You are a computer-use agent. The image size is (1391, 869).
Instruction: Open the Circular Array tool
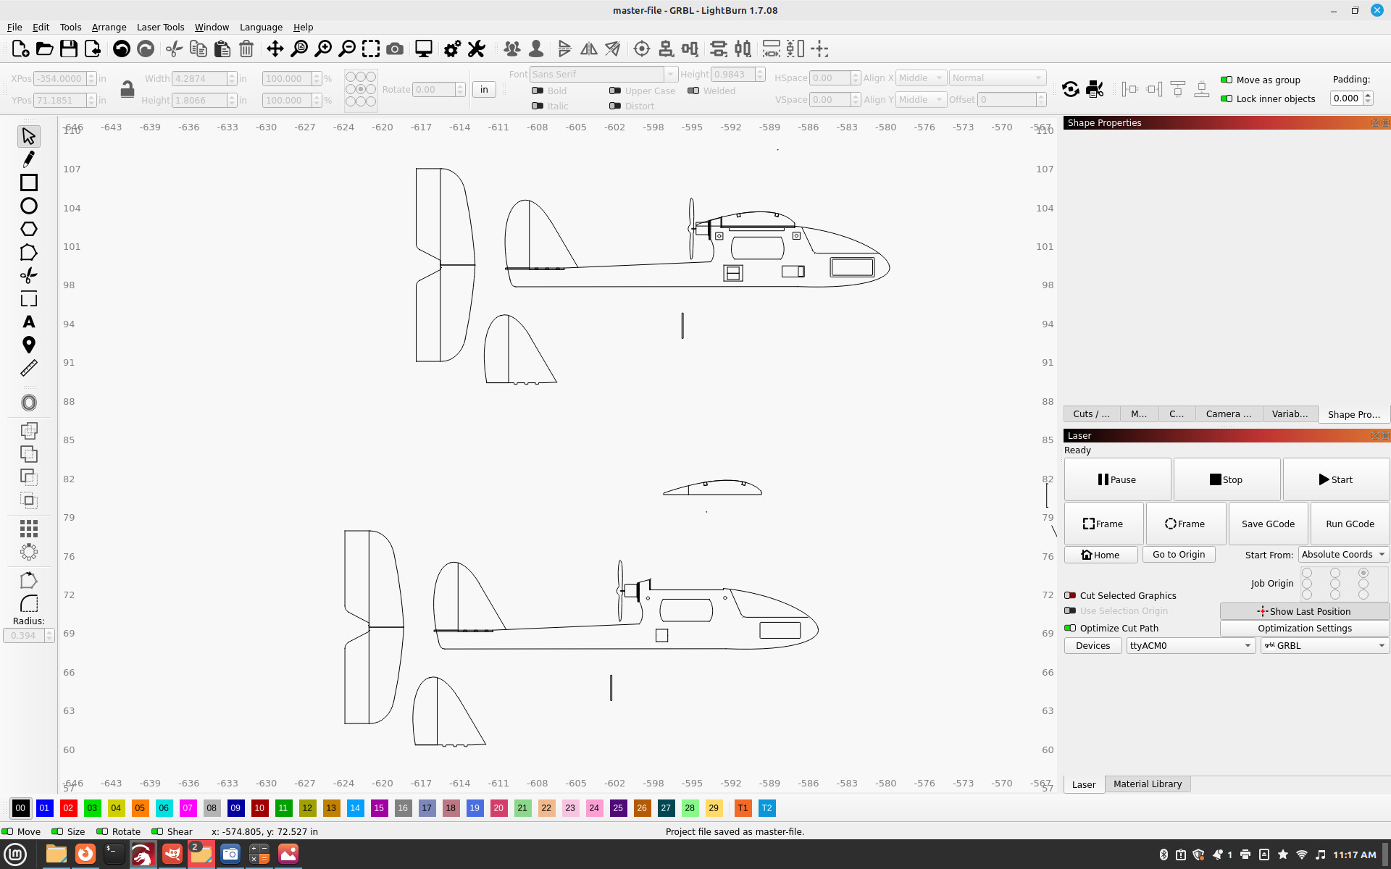(29, 552)
